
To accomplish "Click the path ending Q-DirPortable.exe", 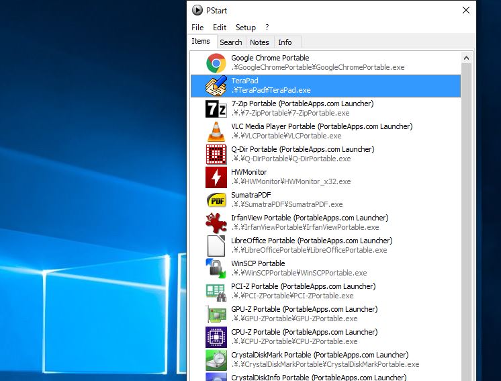I will pos(291,159).
